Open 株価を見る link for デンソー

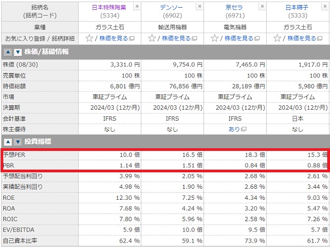pyautogui.click(x=179, y=38)
